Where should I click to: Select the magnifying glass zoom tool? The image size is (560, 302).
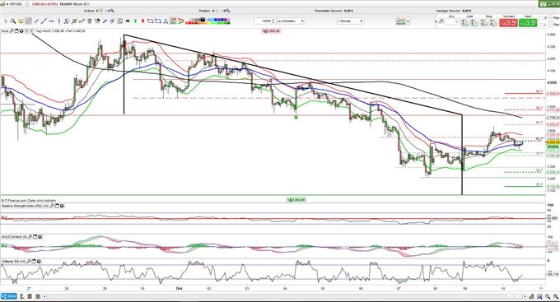[13, 21]
